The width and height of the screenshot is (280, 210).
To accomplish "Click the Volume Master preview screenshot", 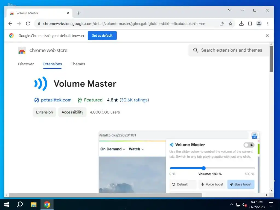I will pyautogui.click(x=179, y=162).
